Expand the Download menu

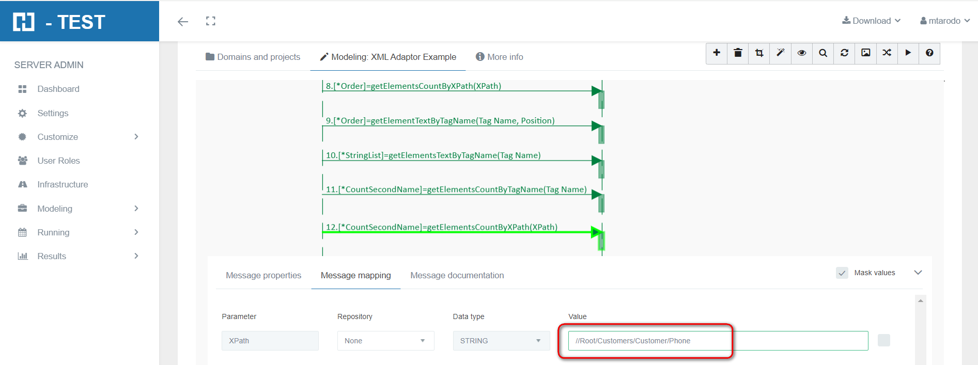pyautogui.click(x=871, y=21)
